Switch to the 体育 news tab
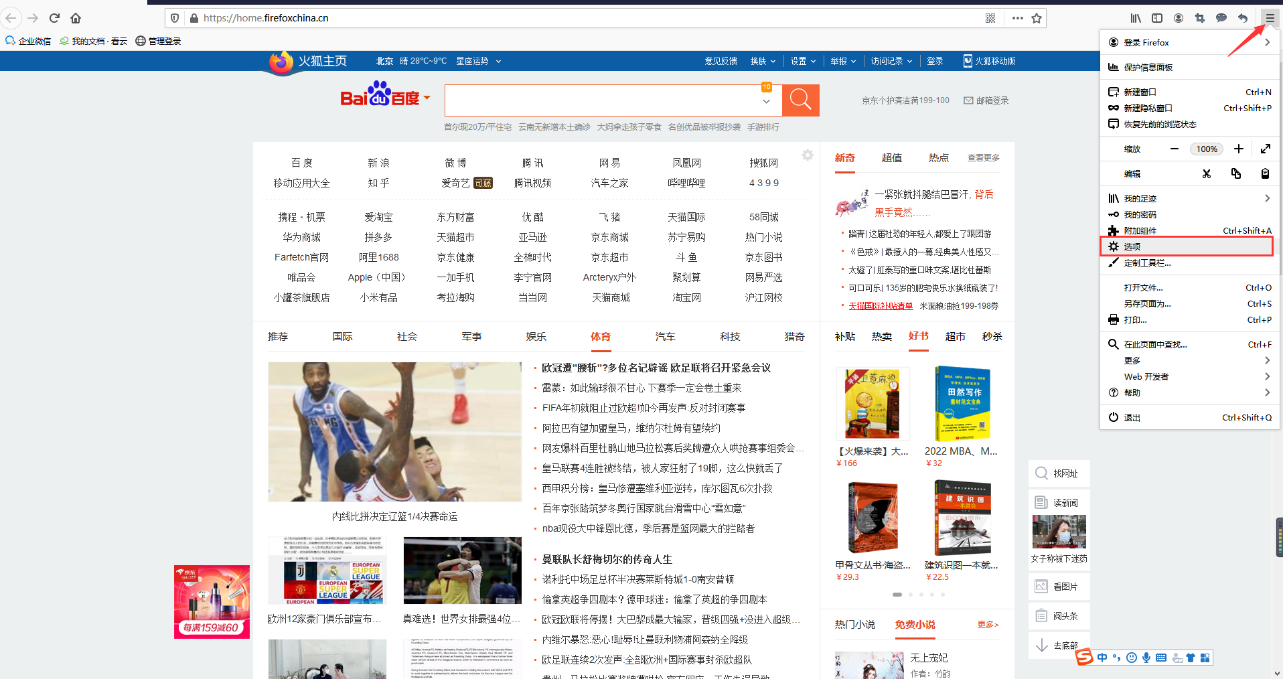Screen dimensions: 1283x679 pos(601,336)
